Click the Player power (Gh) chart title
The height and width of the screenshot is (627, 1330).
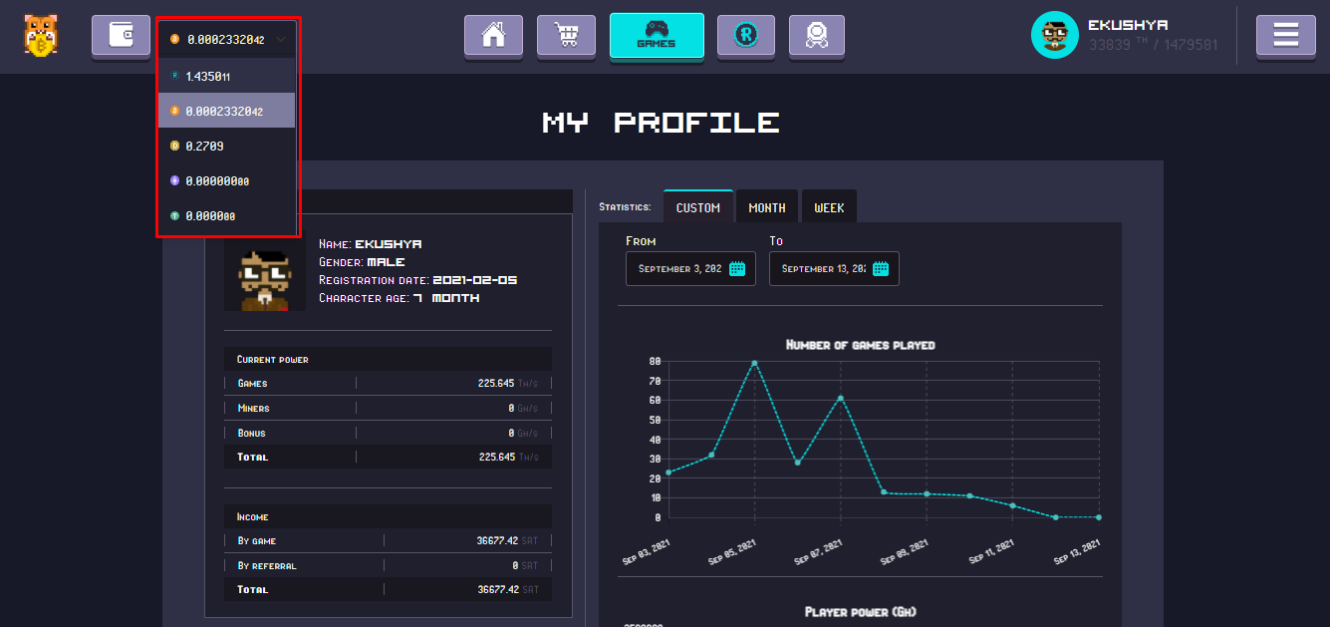tap(860, 611)
